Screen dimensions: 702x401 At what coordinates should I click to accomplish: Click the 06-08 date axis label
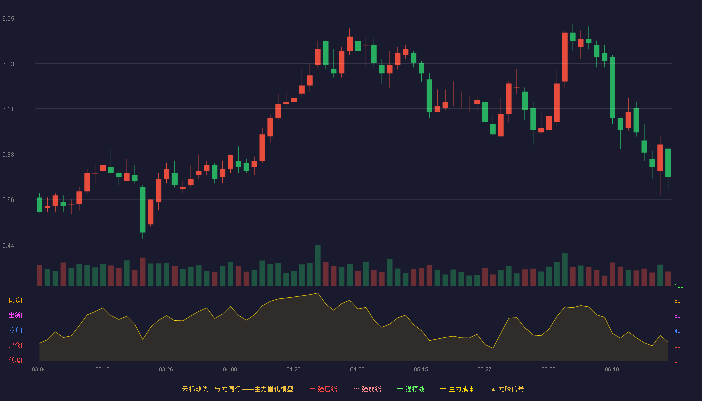548,369
